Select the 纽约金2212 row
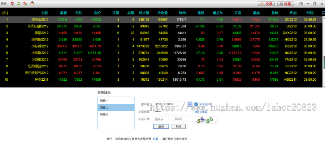Image resolution: width=325 pixels, height=148 pixels. pos(161,20)
